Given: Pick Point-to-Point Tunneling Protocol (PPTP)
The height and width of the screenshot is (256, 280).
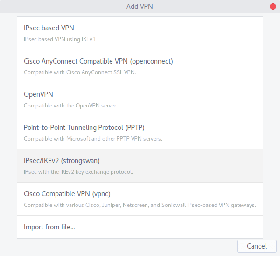Looking at the screenshot, I should [140, 133].
